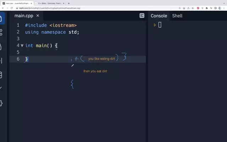The image size is (227, 142).
Task: Click the colorful droplet icon in address bar
Action: [180, 8]
